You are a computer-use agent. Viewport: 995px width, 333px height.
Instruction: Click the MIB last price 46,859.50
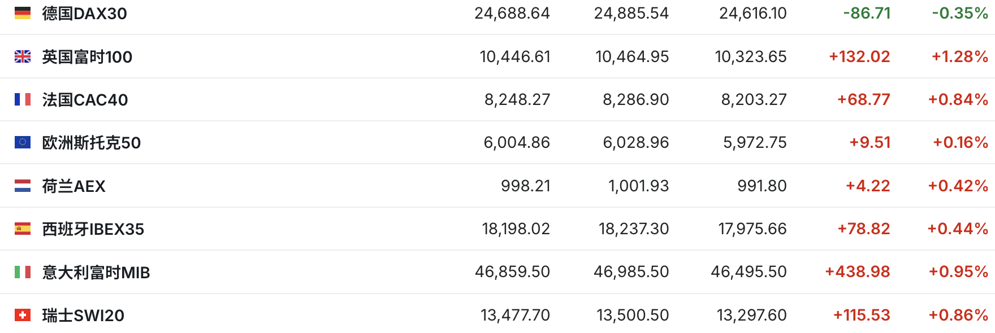coord(512,272)
